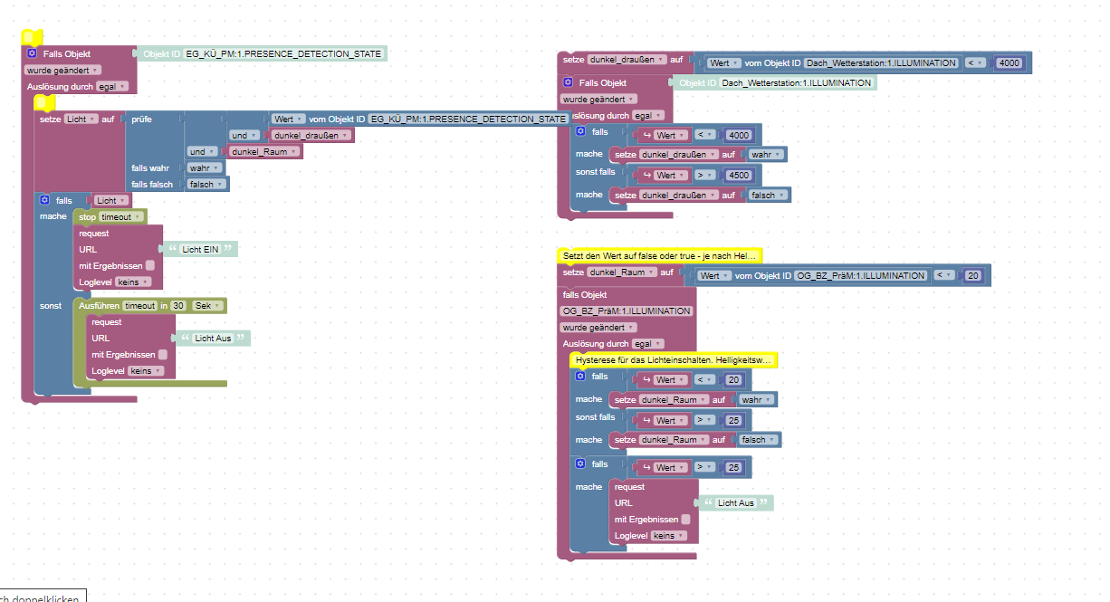Image resolution: width=1110 pixels, height=602 pixels.
Task: Open gear settings of PRESENCE_DETECTION_STATE Falls Objekt block
Action: pyautogui.click(x=32, y=54)
